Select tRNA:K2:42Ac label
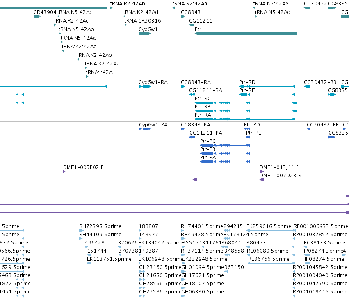Image resolution: width=349 pixels, height=298 pixels. [x=79, y=47]
